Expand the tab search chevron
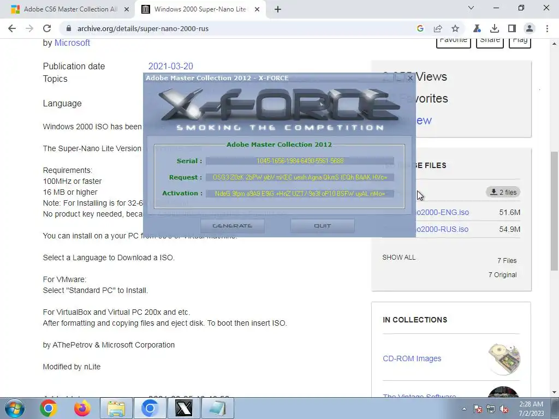Screen dimensions: 559x419 click(471, 8)
